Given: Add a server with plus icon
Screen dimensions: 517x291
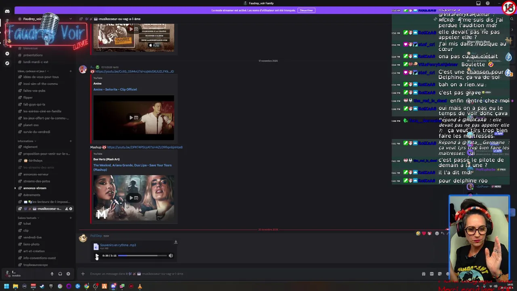Looking at the screenshot, I should pos(7,53).
